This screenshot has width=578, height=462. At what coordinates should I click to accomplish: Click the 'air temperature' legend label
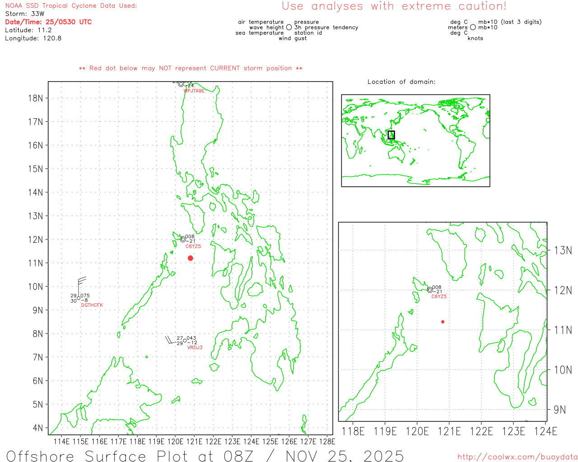(x=261, y=22)
